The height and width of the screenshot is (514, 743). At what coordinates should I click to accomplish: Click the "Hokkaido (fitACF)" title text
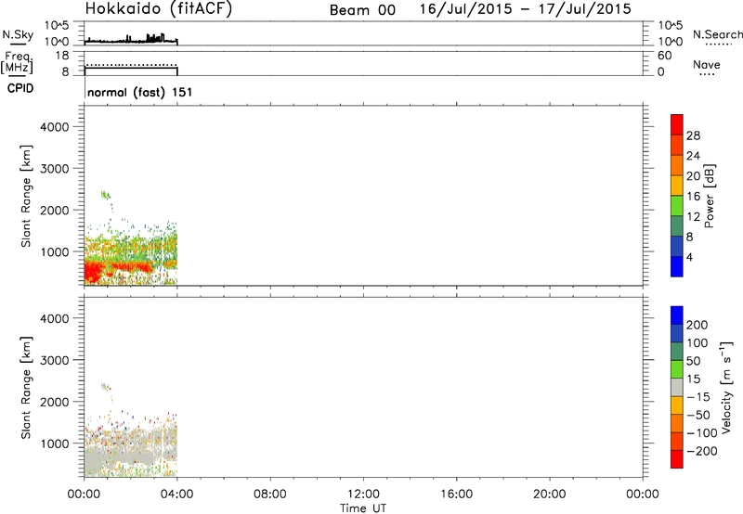(159, 8)
